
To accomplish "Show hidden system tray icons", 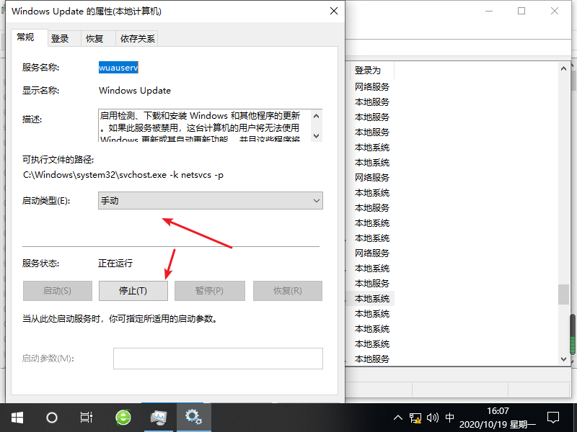I will (398, 417).
